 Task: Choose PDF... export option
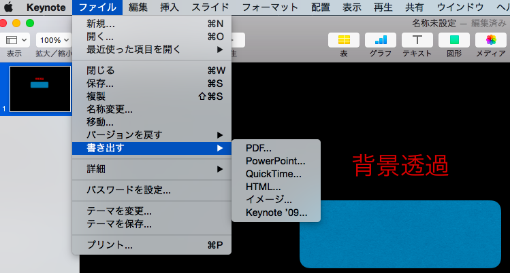click(x=258, y=148)
